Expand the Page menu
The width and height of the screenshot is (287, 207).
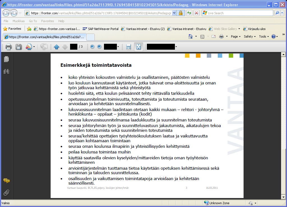[x=235, y=36]
